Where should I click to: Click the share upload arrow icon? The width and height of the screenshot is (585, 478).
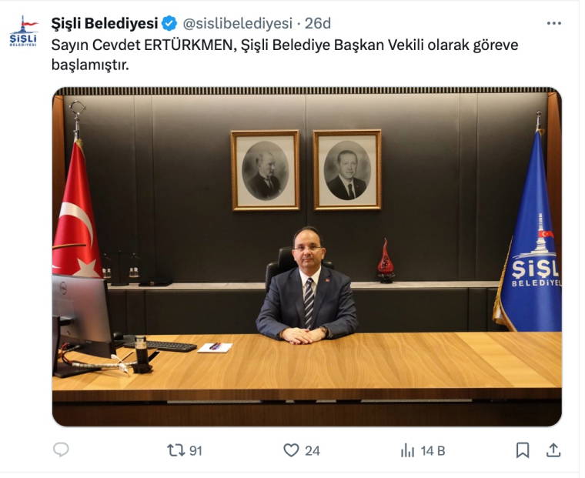pos(553,450)
